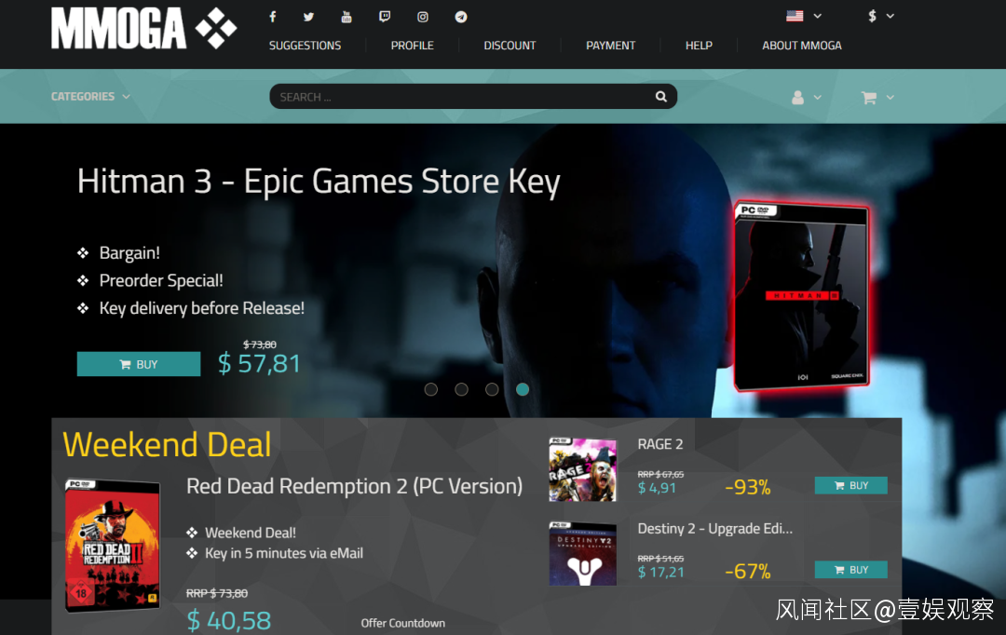Select the second carousel slide dot
1006x635 pixels.
click(x=461, y=389)
